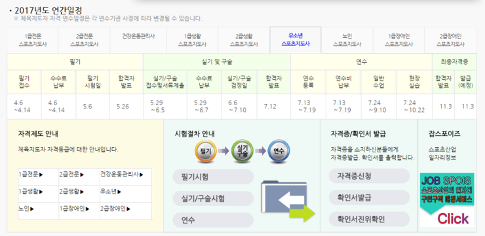Viewport: 485px width, 236px height.
Task: Open the 확인서진위확인 button
Action: [x=369, y=220]
